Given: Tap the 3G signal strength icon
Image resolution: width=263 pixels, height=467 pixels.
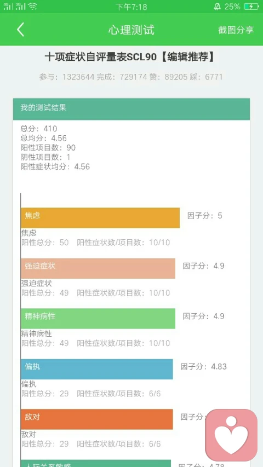Looking at the screenshot, I should click(x=21, y=6).
